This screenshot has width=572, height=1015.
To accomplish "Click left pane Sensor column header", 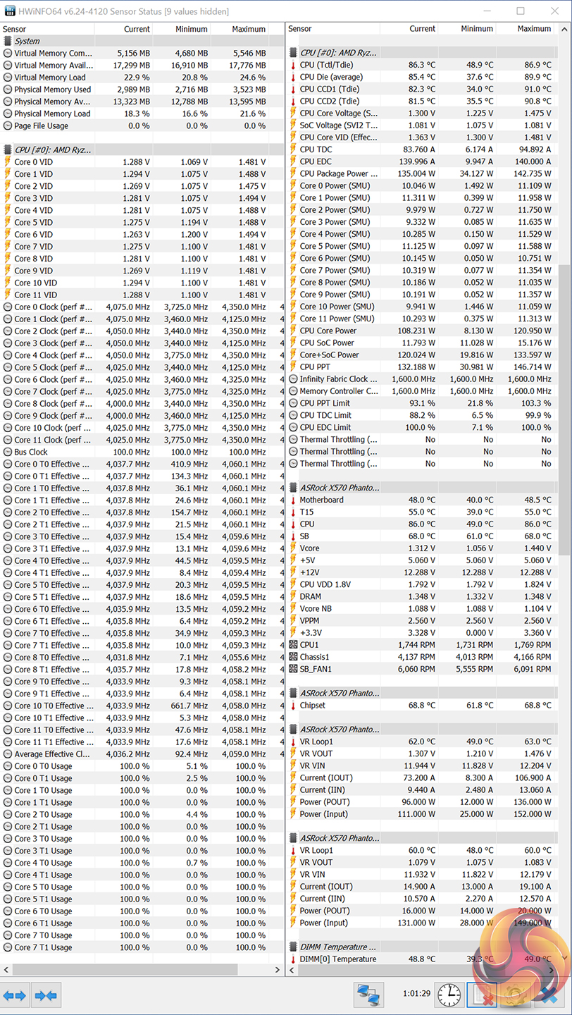I will 47,29.
